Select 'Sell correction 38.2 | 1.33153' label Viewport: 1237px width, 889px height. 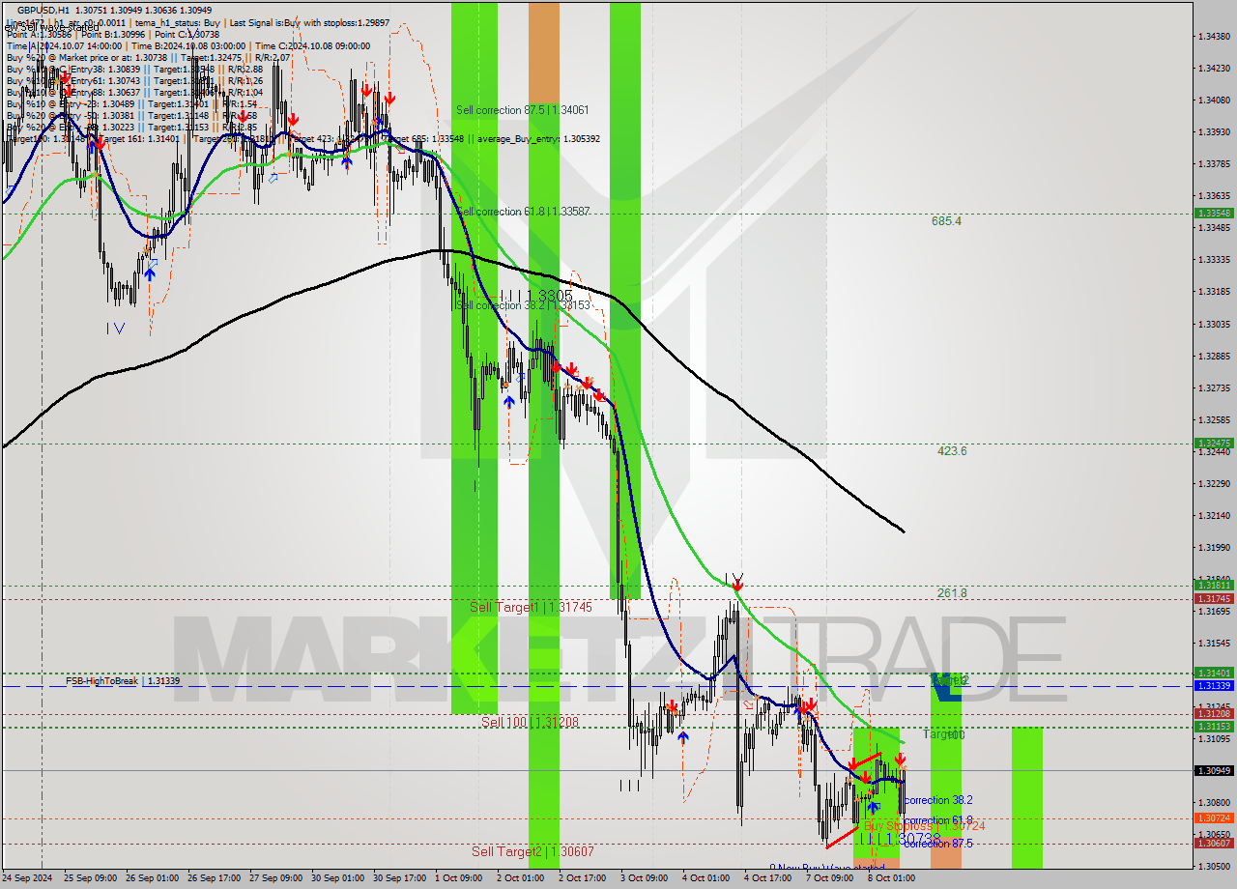[522, 305]
